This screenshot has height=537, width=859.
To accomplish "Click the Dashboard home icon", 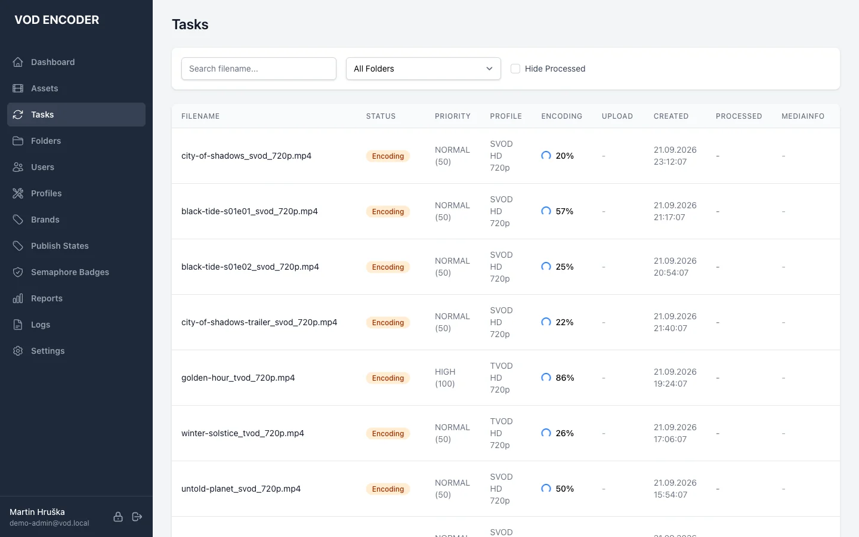I will pos(18,62).
